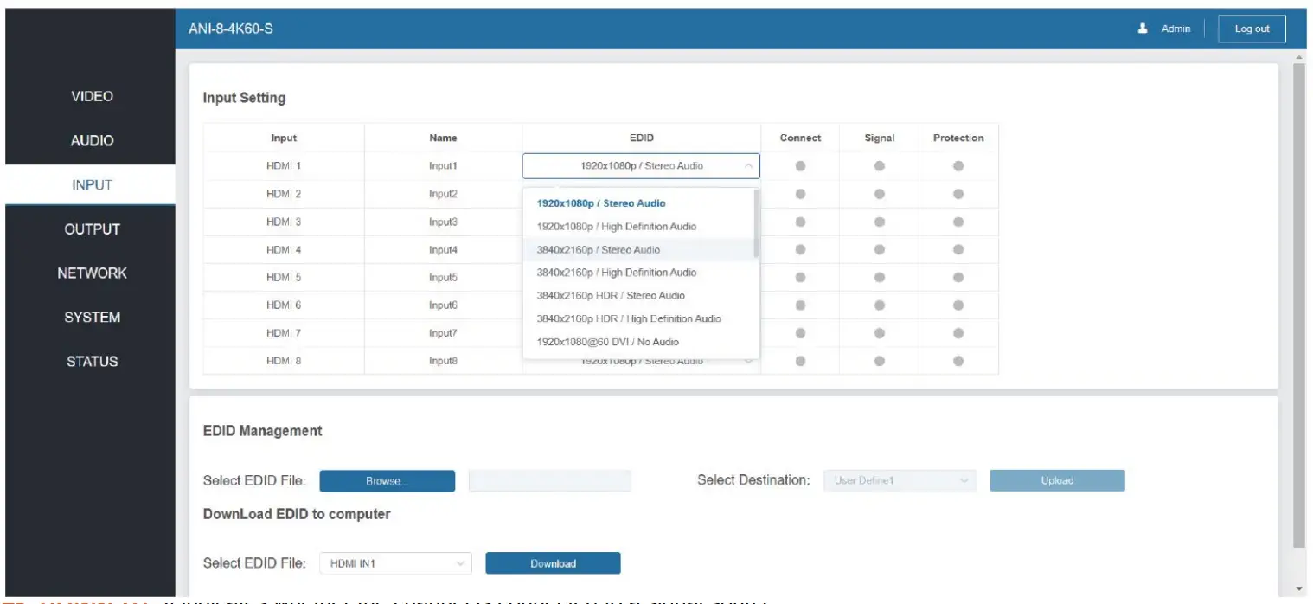Open the Select Destination dropdown
This screenshot has width=1313, height=604.
900,480
